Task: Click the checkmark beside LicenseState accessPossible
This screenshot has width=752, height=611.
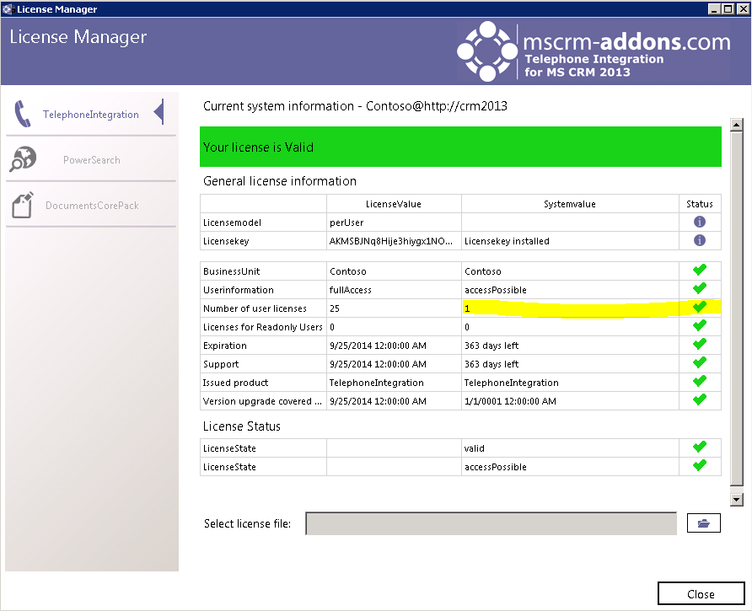Action: click(x=700, y=465)
